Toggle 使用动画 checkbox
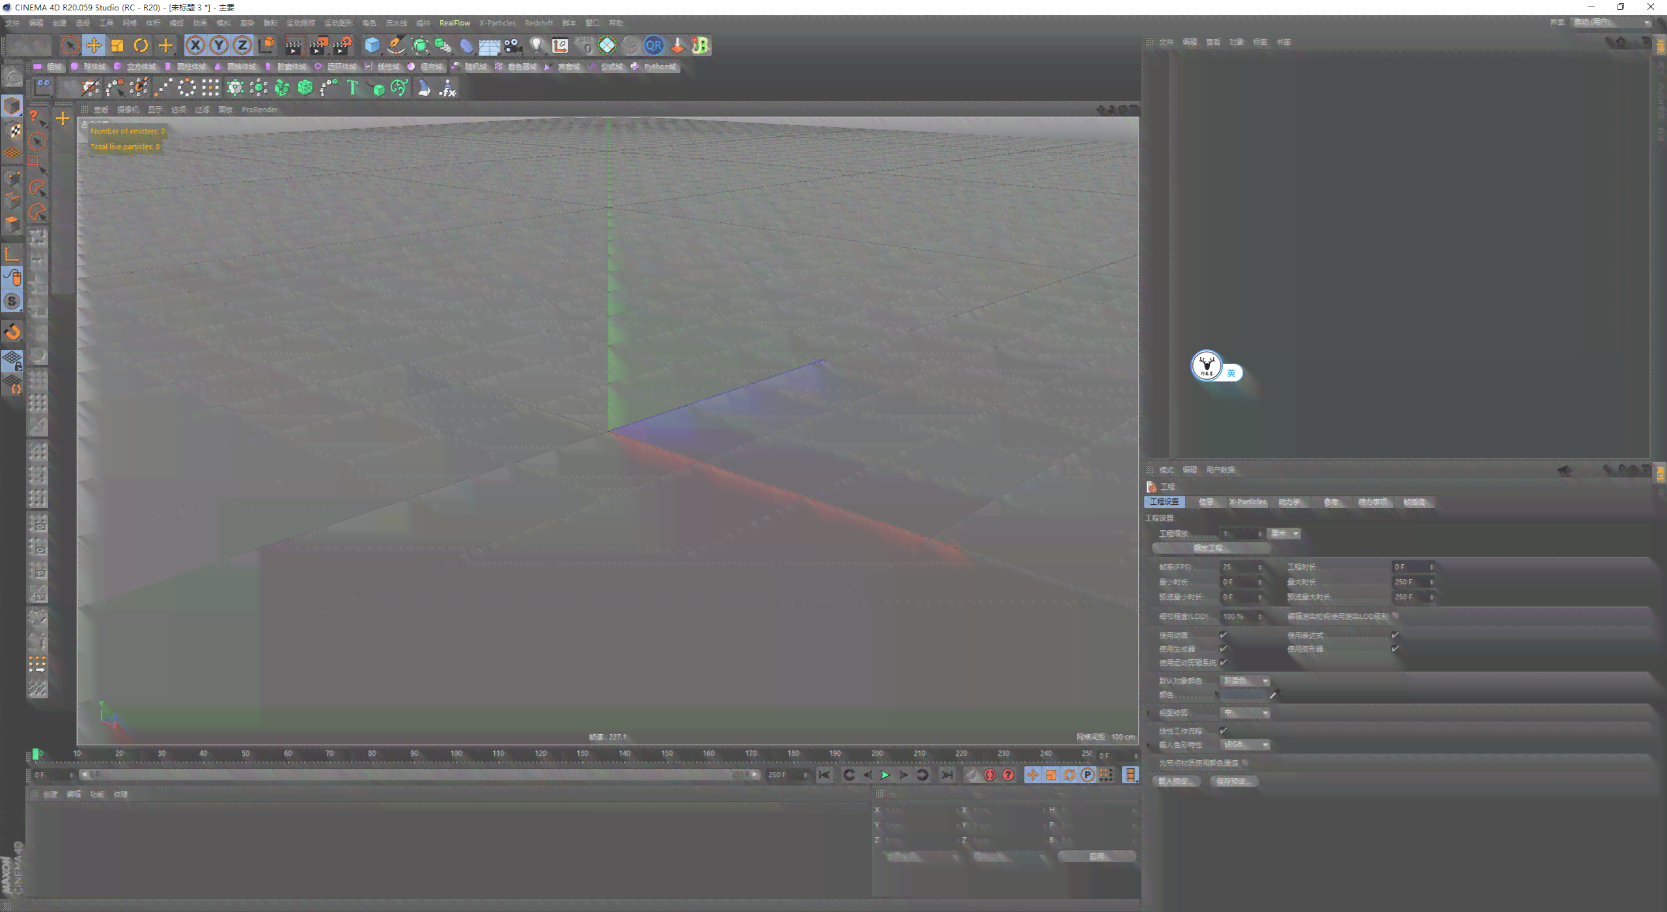 click(x=1223, y=635)
